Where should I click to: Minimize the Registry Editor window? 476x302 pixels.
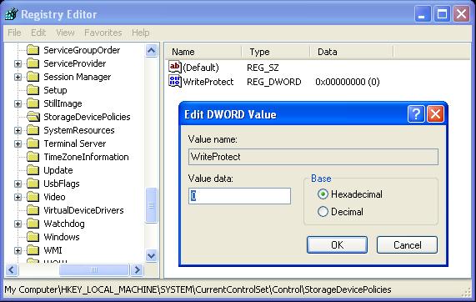[x=423, y=14]
